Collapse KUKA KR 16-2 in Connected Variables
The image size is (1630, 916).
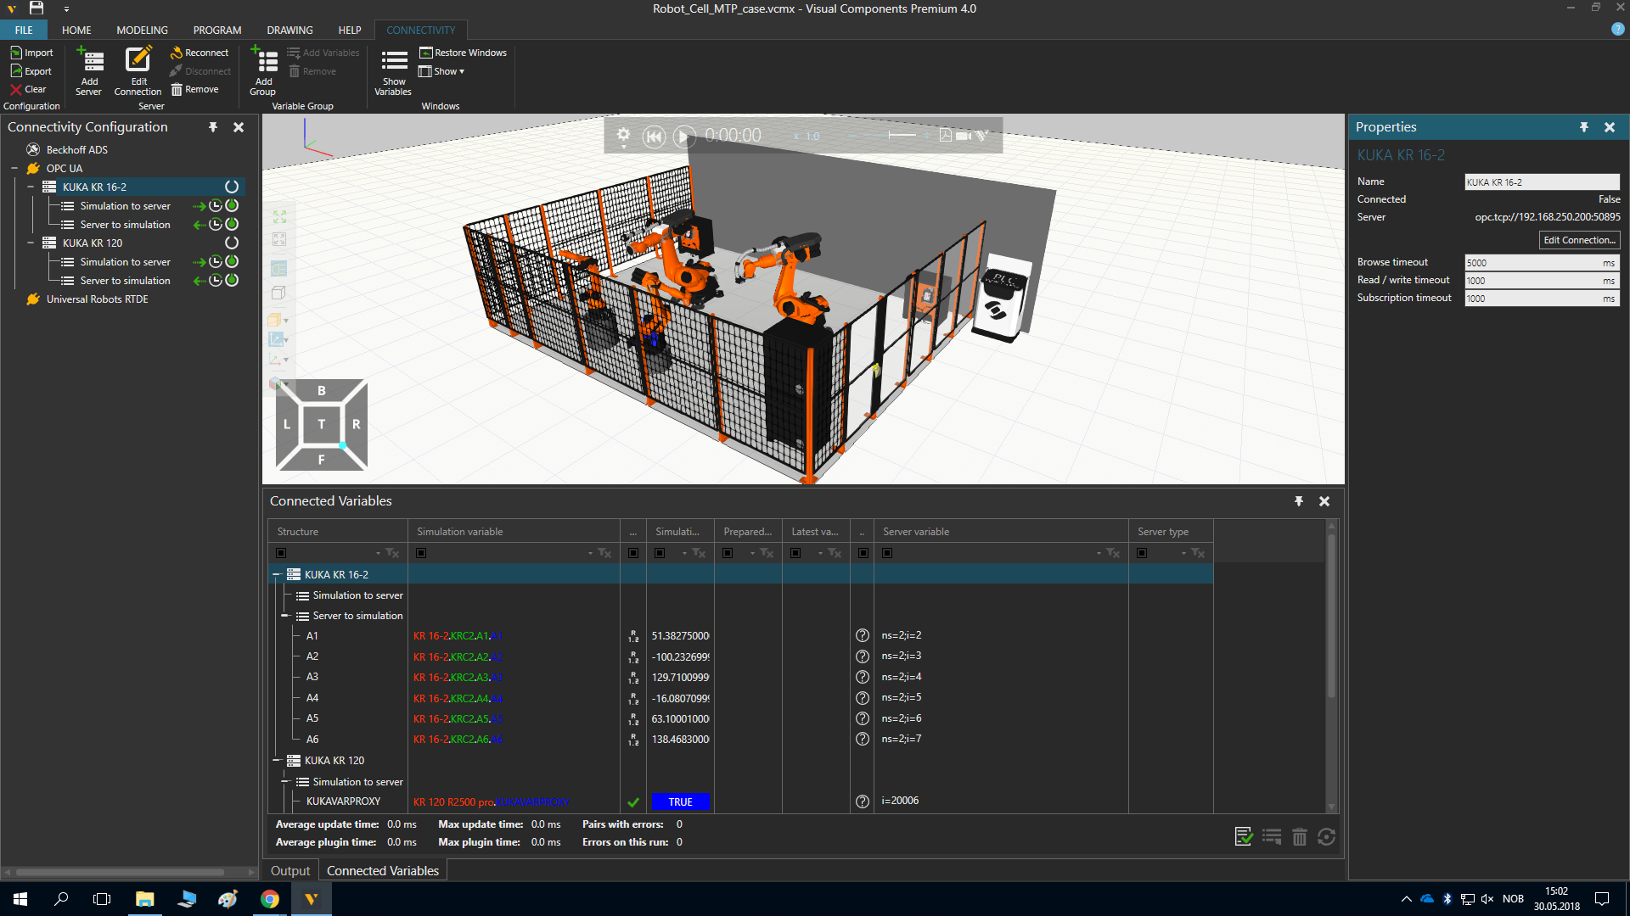coord(276,575)
